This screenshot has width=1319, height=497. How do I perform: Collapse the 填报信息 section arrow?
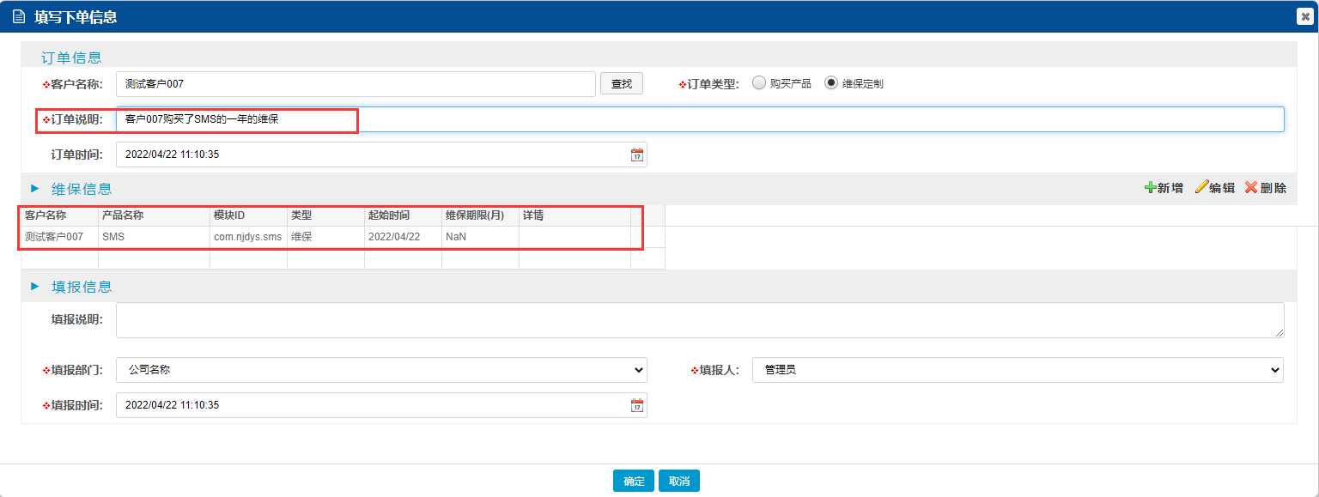click(35, 286)
